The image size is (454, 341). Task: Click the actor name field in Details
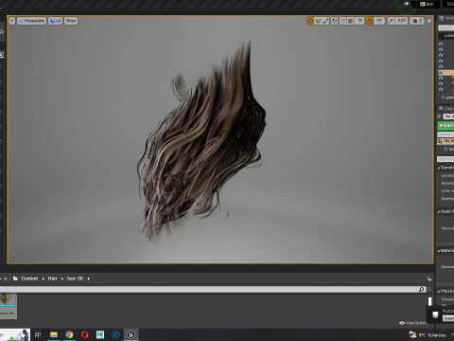tap(448, 117)
